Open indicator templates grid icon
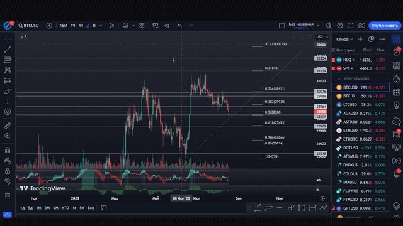 pyautogui.click(x=142, y=26)
